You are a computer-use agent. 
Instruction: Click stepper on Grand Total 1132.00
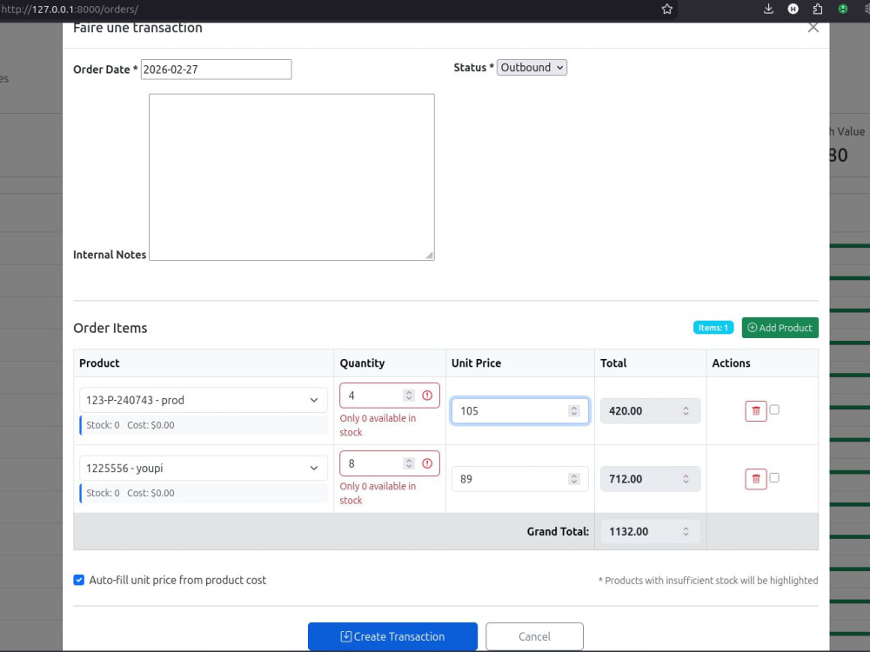[x=686, y=532]
